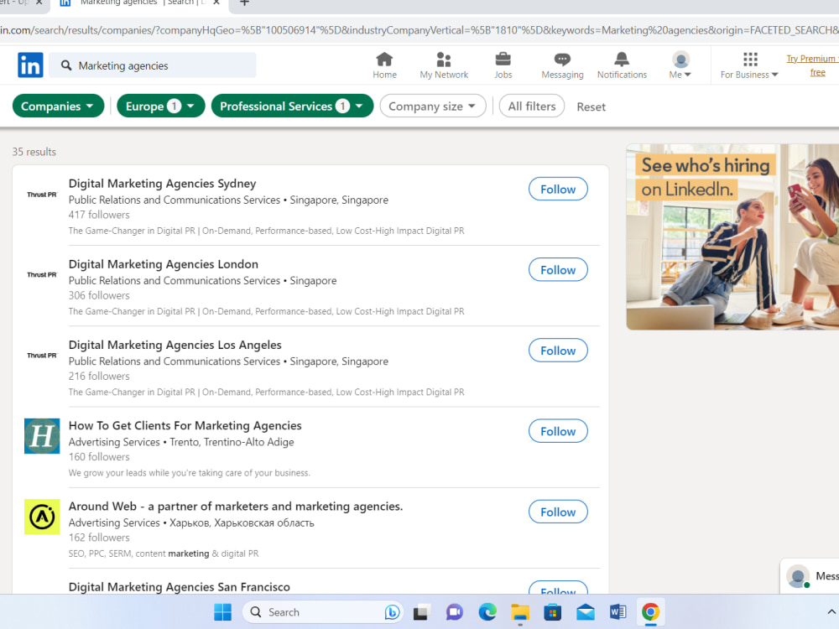Image resolution: width=839 pixels, height=629 pixels.
Task: Open the Messaging overlay at bottom right
Action: (810, 576)
